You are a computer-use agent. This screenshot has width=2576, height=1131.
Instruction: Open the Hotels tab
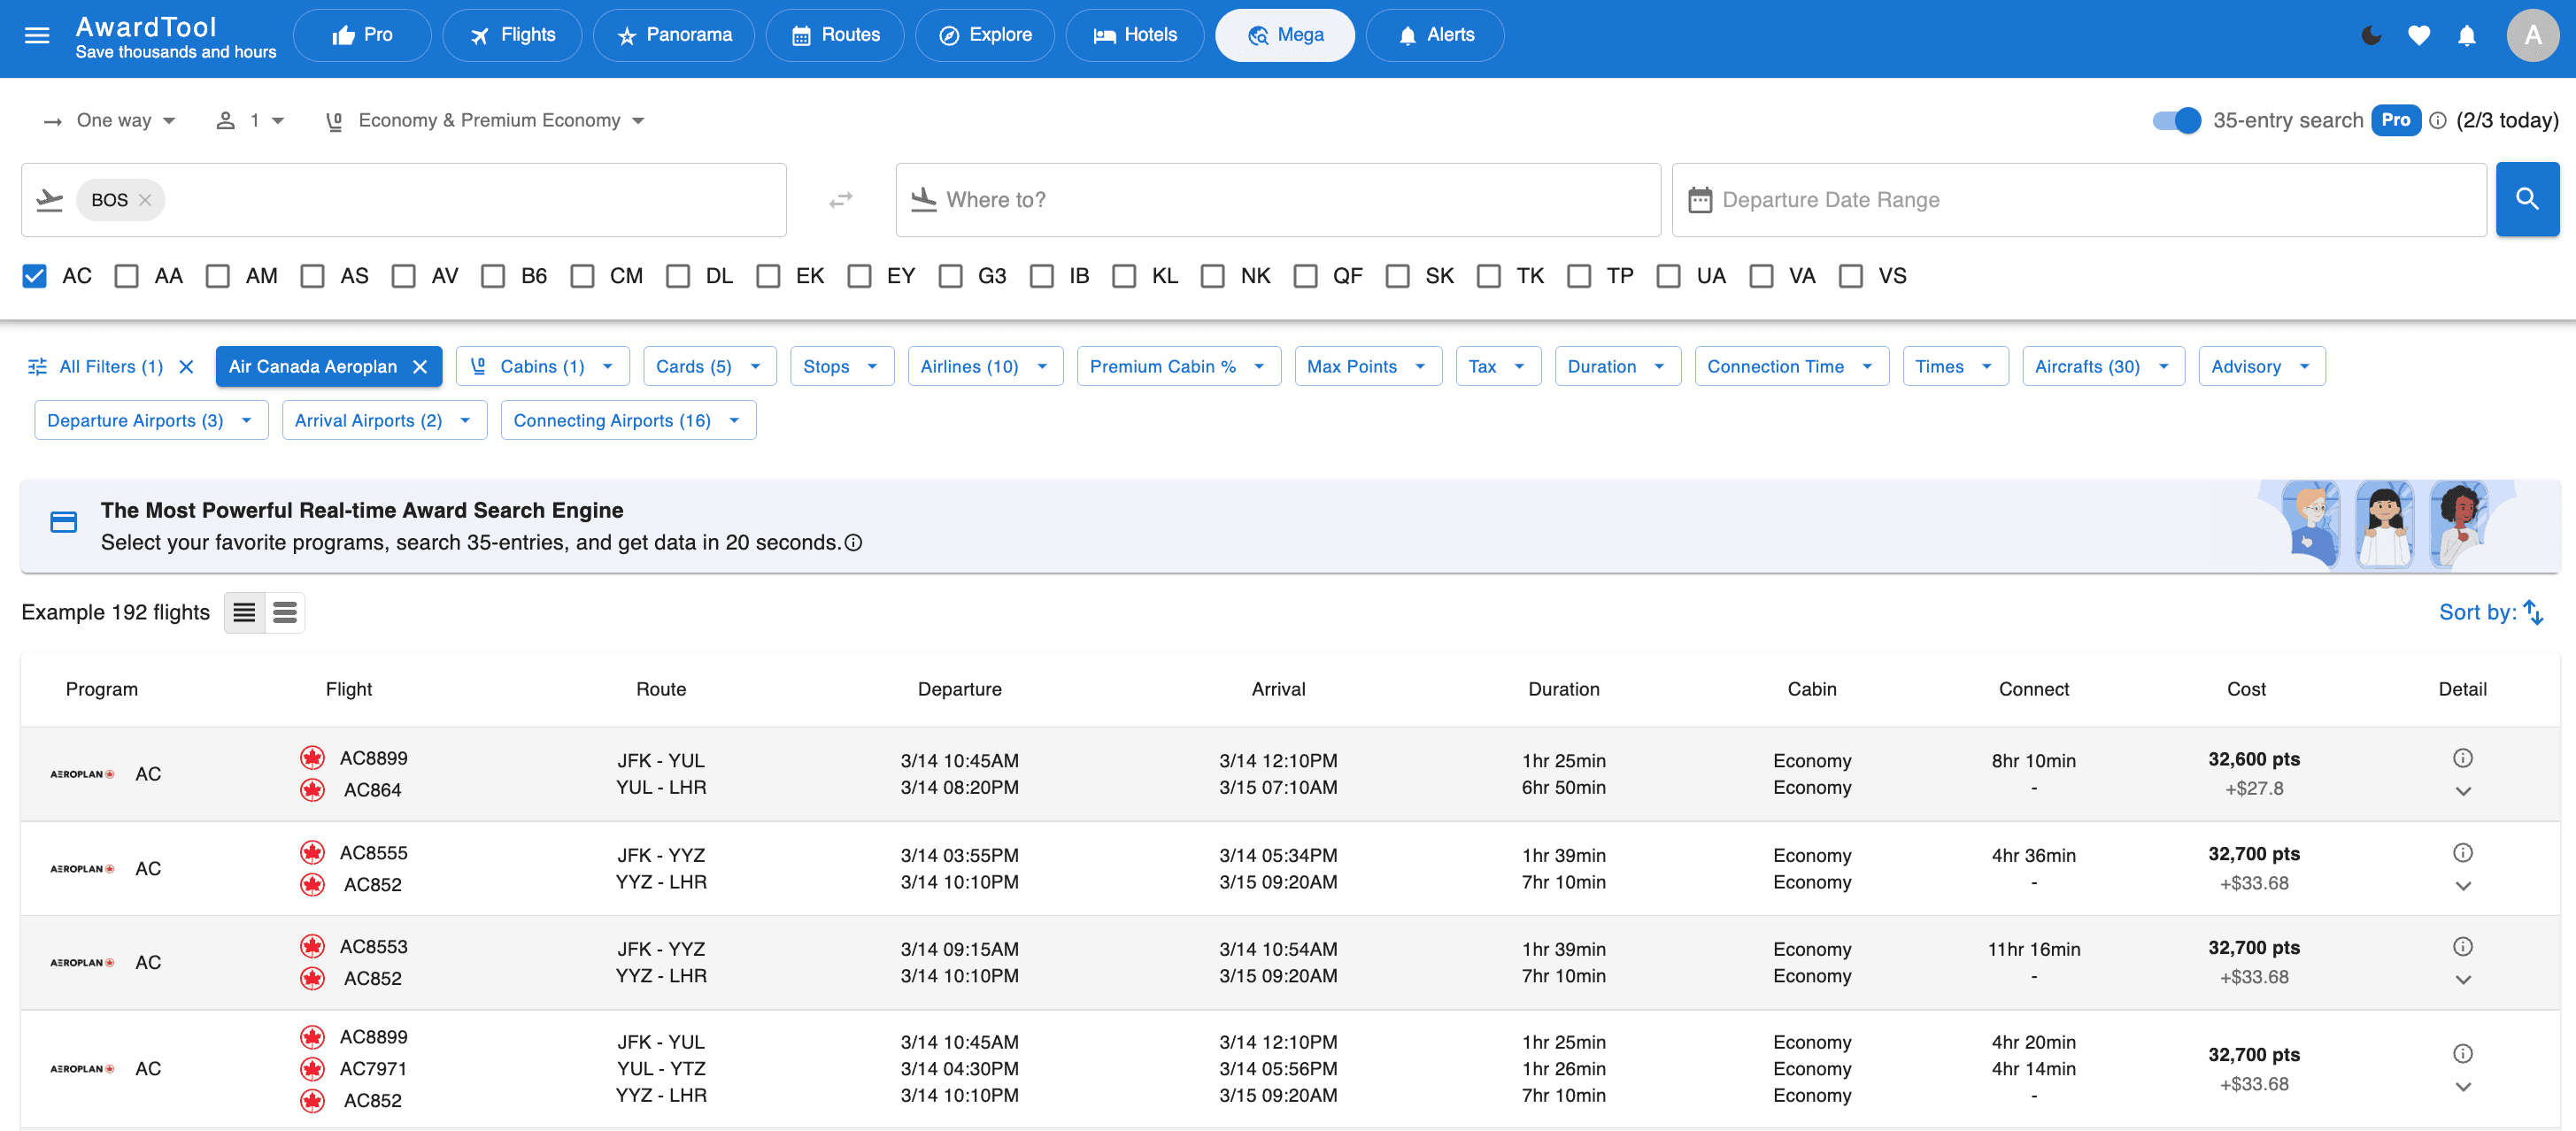[x=1135, y=36]
